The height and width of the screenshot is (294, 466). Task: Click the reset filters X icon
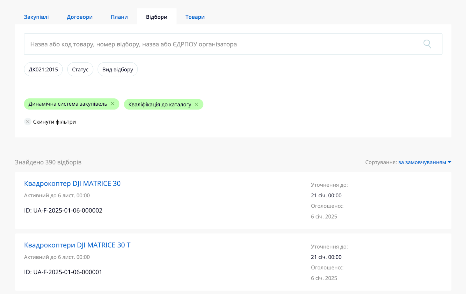(x=28, y=122)
